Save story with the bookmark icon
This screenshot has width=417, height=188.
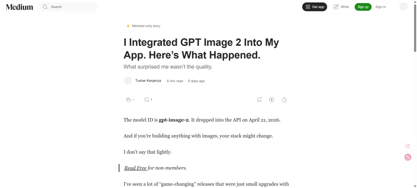click(x=259, y=100)
